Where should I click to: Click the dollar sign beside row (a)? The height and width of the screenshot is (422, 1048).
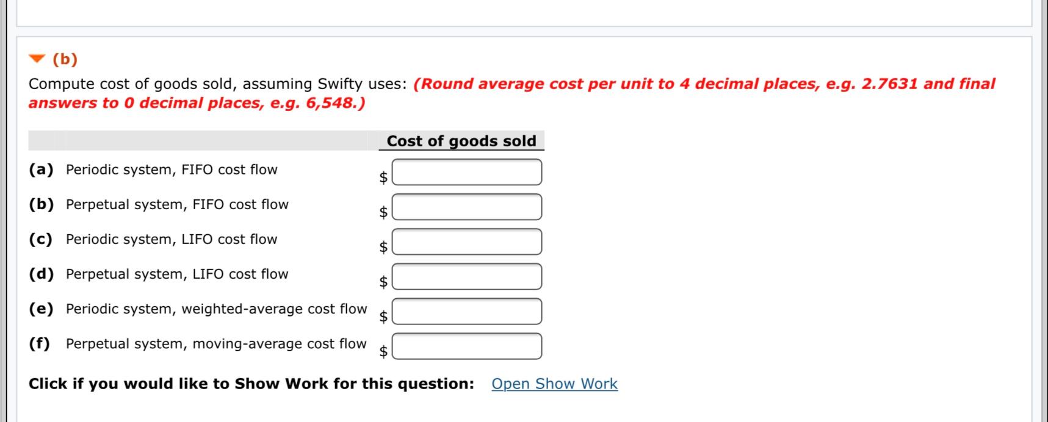[x=383, y=176]
